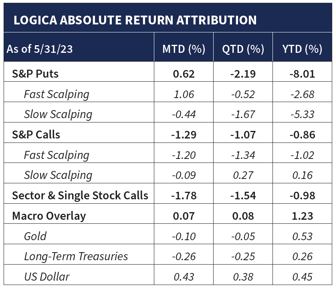Select the MTD (%) column header
This screenshot has width=335, height=287.
[x=184, y=49]
